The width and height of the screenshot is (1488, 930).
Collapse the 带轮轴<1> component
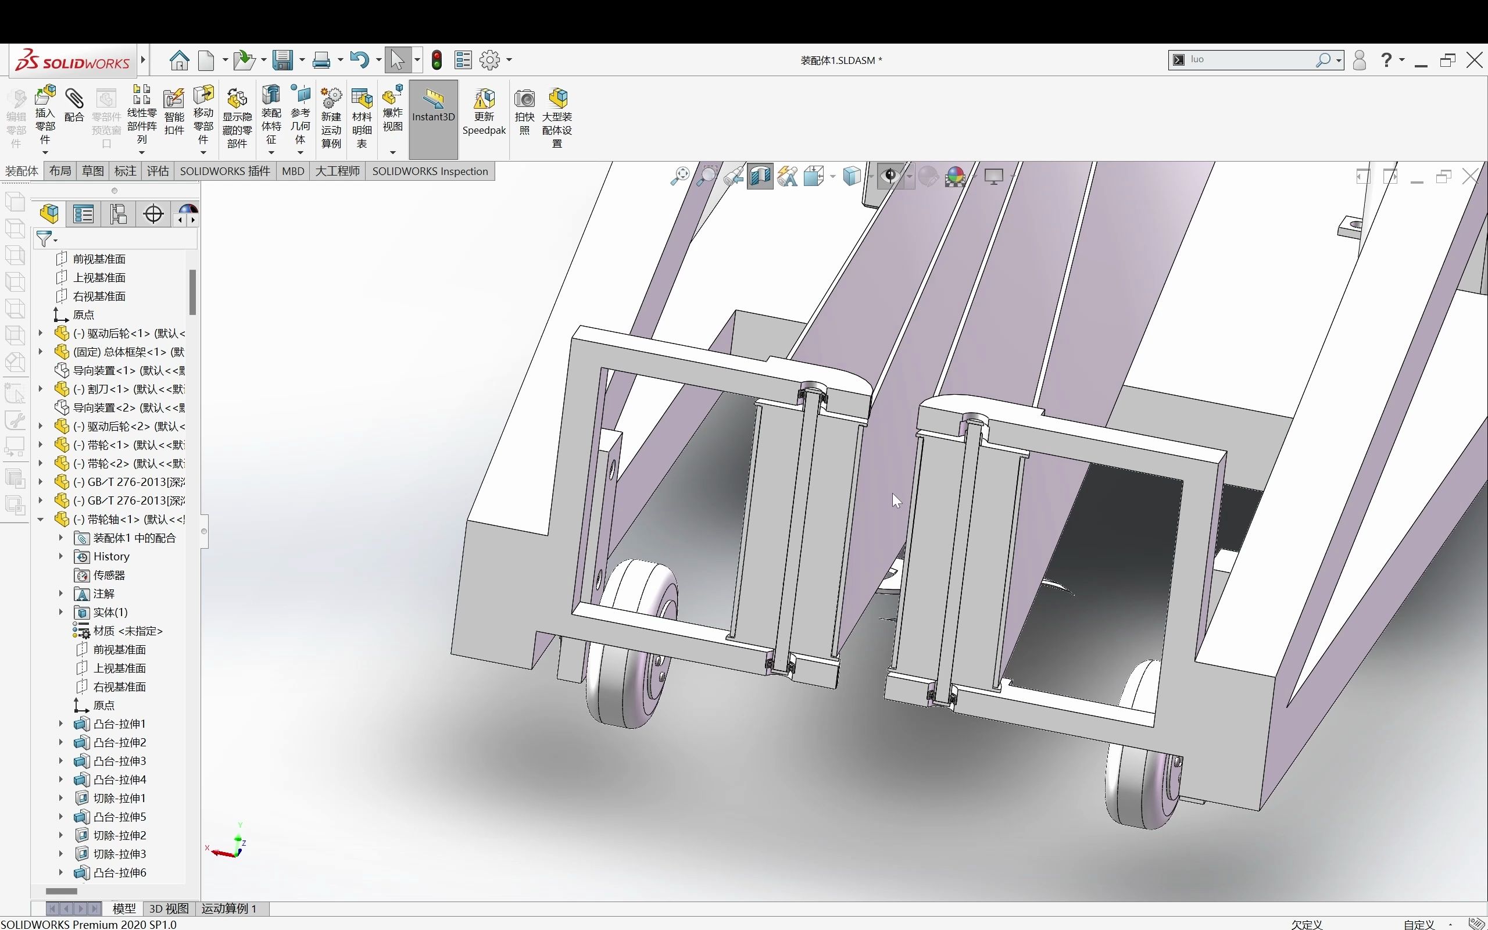(x=41, y=519)
